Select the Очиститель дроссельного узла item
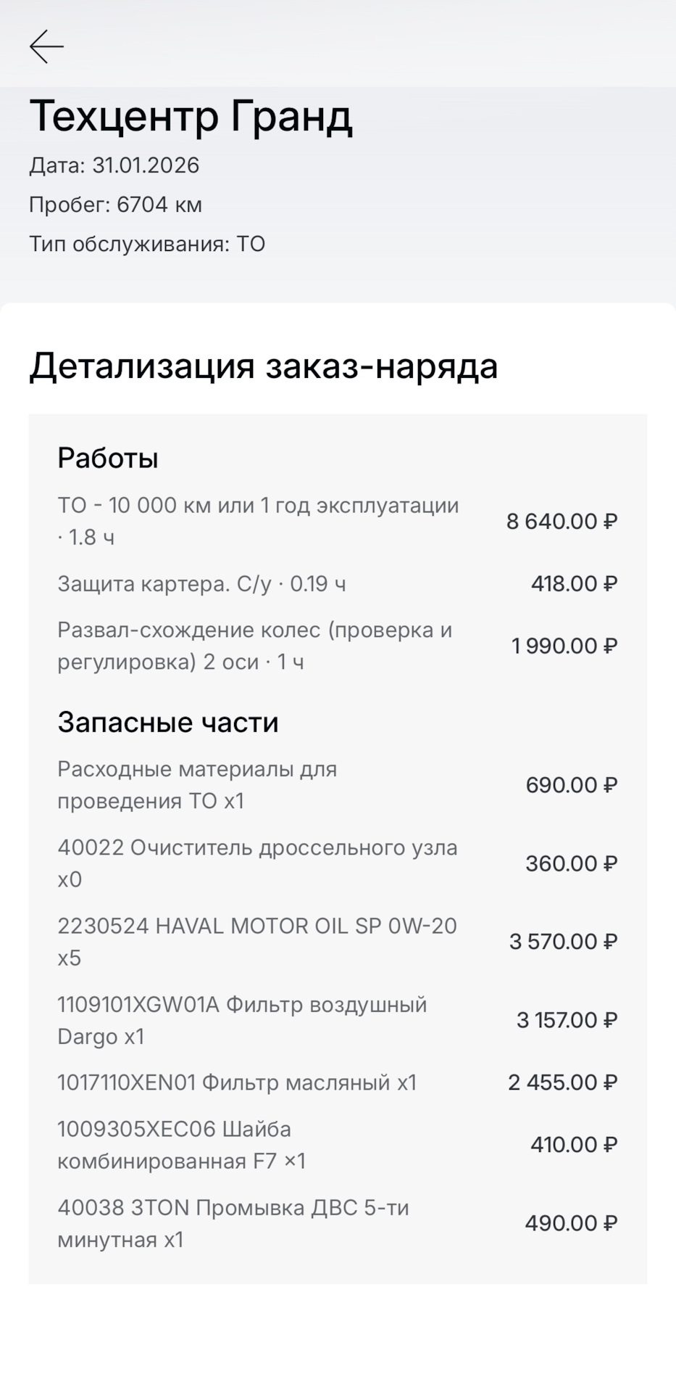676x1393 pixels. click(257, 863)
